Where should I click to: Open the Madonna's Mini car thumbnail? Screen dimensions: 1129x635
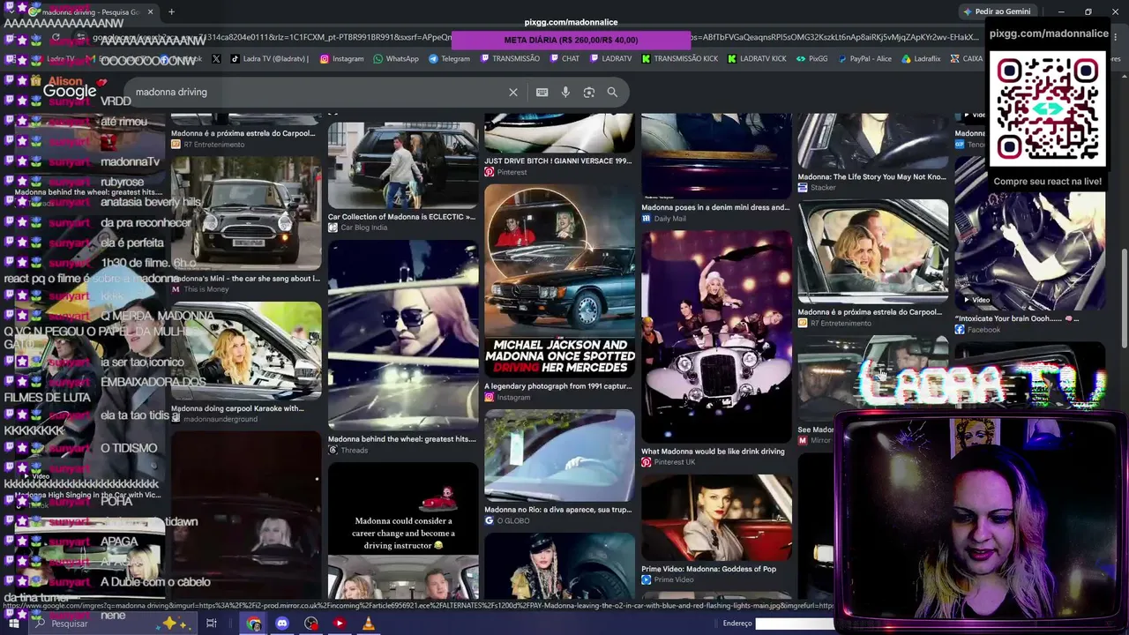[246, 213]
